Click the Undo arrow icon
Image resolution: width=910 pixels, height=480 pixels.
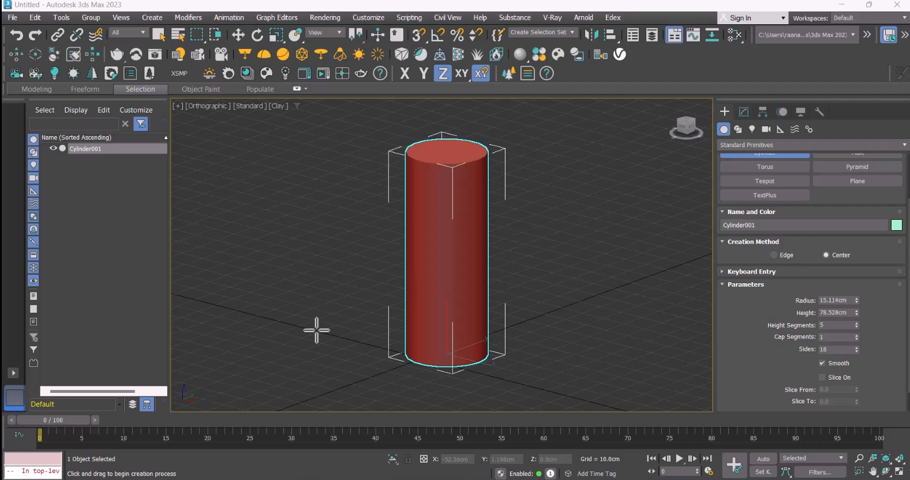(16, 35)
